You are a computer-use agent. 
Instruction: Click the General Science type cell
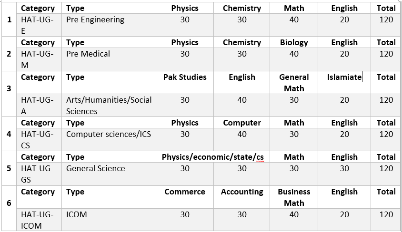pyautogui.click(x=95, y=168)
